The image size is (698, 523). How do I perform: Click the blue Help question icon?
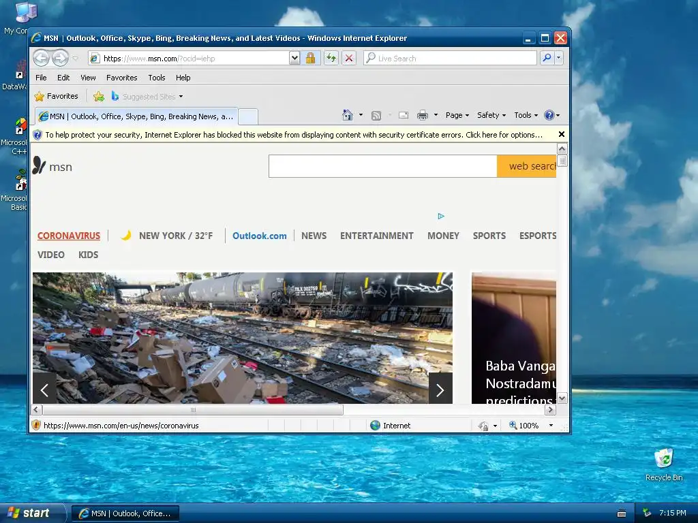[549, 115]
